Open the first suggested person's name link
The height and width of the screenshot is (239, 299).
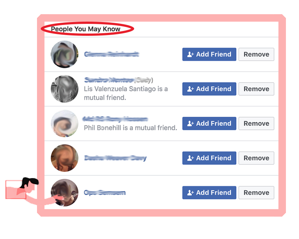(x=111, y=54)
